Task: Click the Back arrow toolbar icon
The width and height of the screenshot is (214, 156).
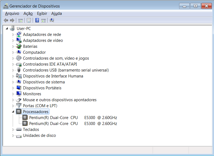Action: coord(6,21)
